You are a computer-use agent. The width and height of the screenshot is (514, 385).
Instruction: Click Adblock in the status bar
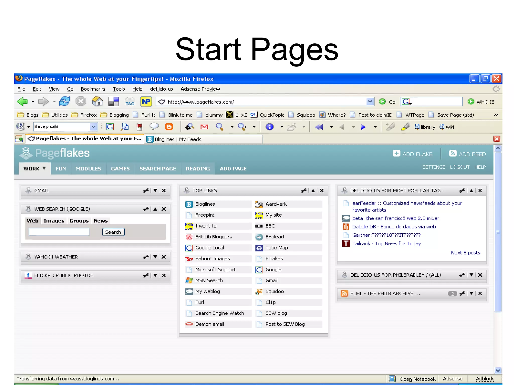pyautogui.click(x=485, y=379)
